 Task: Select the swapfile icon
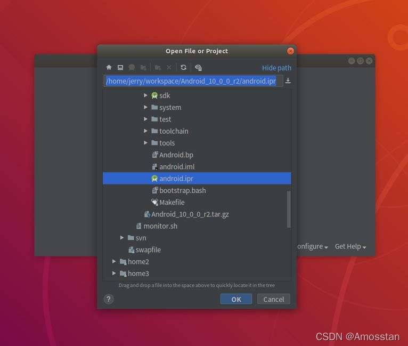tap(131, 250)
